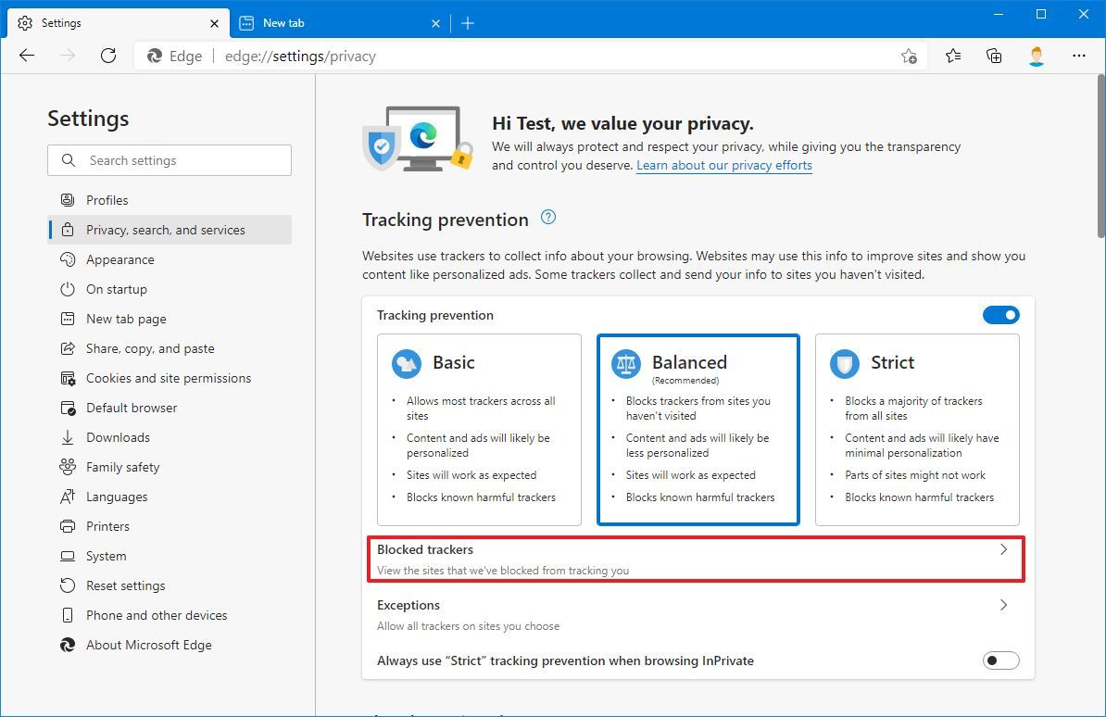The image size is (1106, 717).
Task: Click the Printers icon in the sidebar
Action: click(x=68, y=526)
